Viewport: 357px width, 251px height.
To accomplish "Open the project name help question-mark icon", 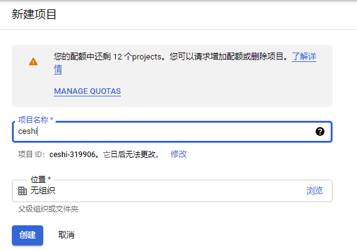I will 320,131.
